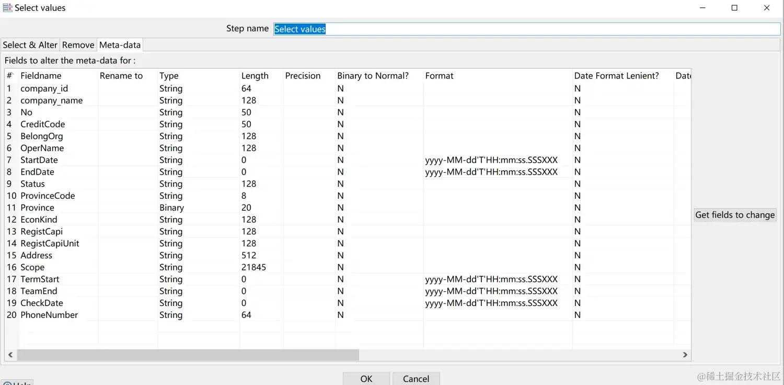The height and width of the screenshot is (385, 784).
Task: Click the horizontal scrollbar thumb
Action: click(188, 355)
